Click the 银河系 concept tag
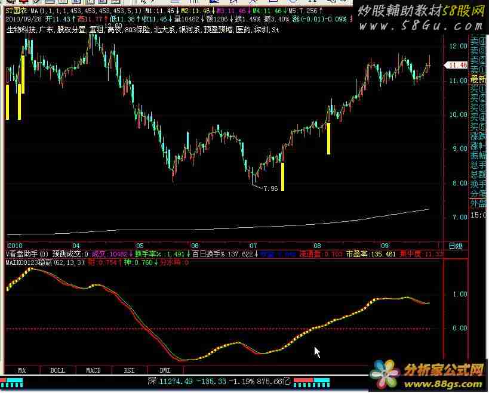 [x=189, y=30]
